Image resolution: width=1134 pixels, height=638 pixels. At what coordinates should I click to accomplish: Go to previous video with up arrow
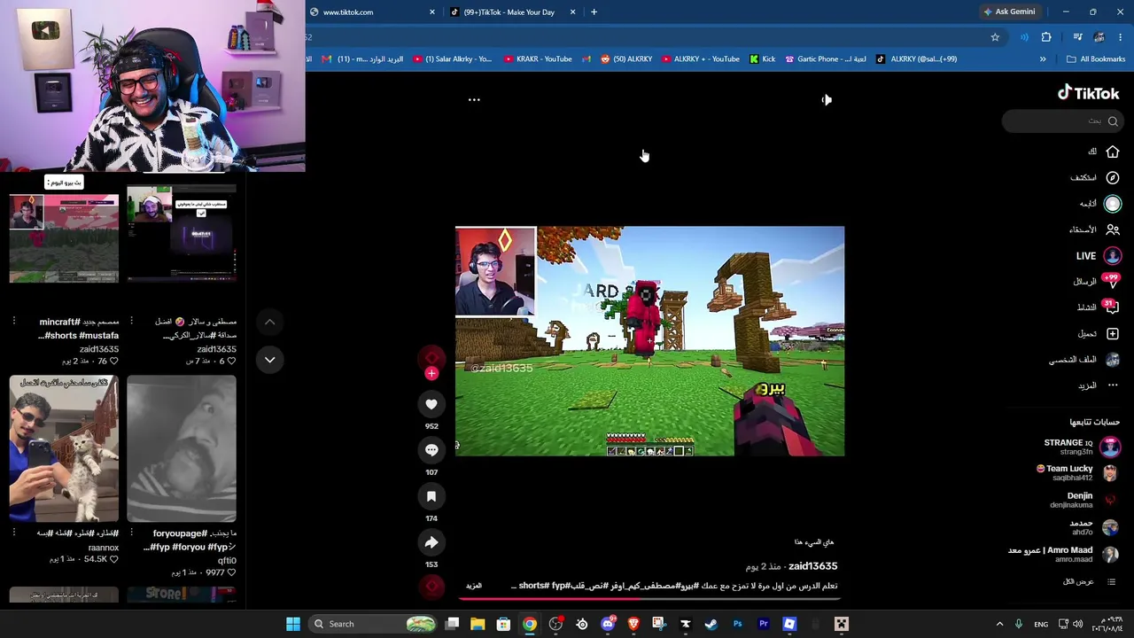pos(270,323)
